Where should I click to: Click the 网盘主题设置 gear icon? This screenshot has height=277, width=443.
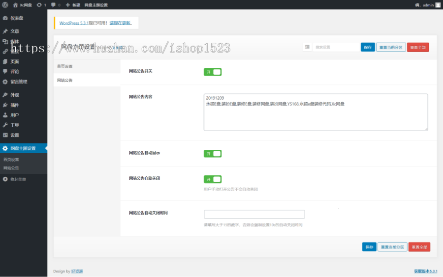(x=5, y=148)
